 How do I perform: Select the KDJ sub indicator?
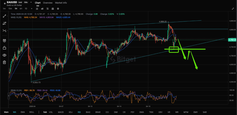[71, 112]
